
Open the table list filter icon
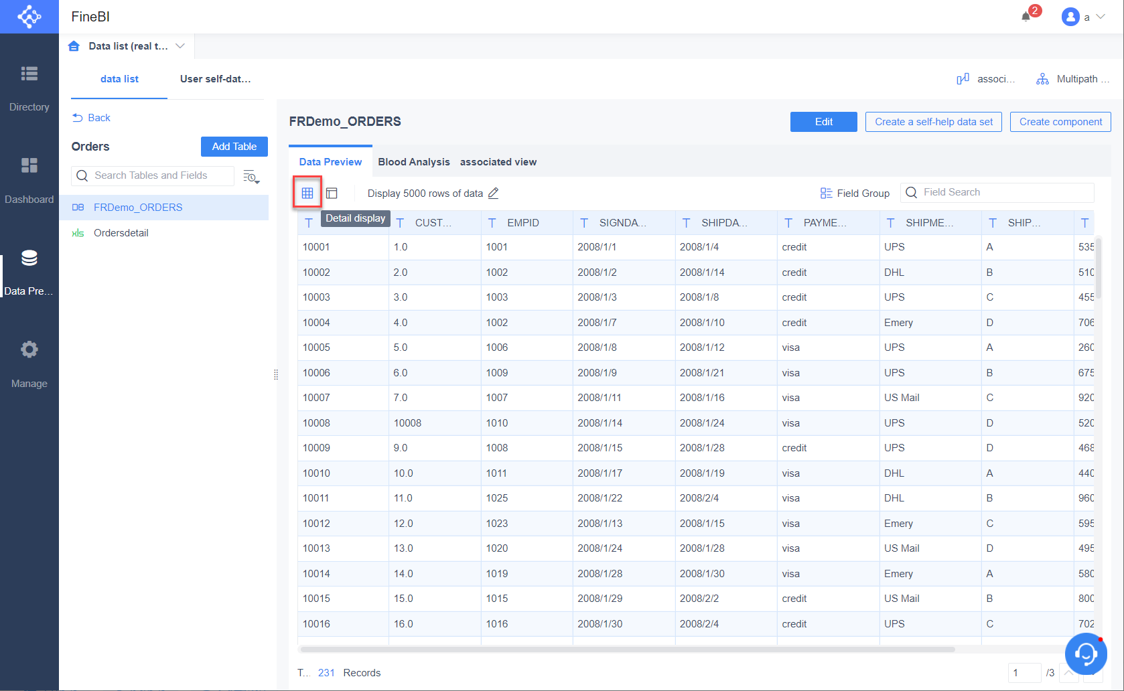pyautogui.click(x=251, y=176)
